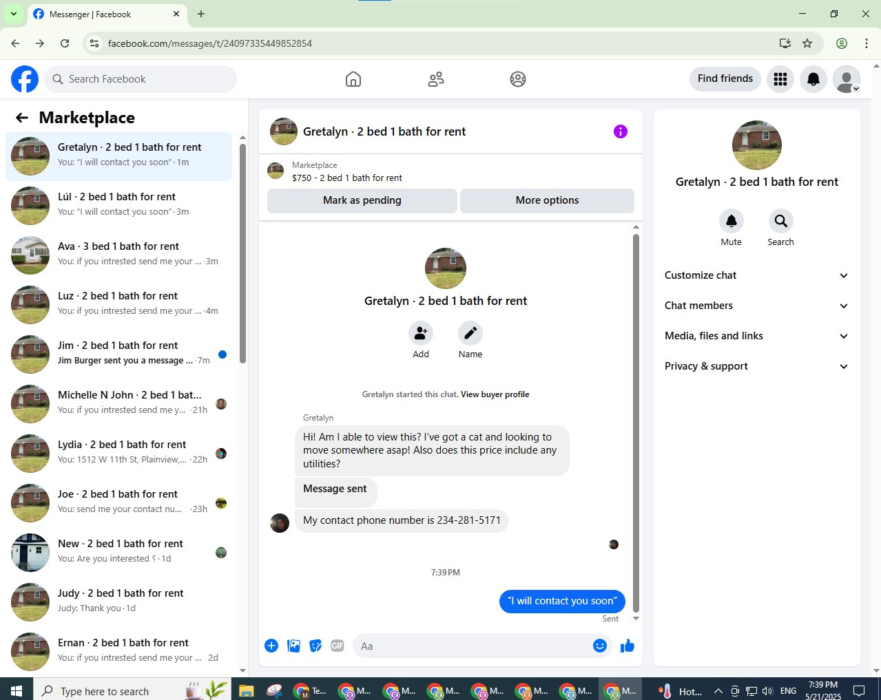
Task: Open Michelle N John conversation
Action: click(119, 404)
